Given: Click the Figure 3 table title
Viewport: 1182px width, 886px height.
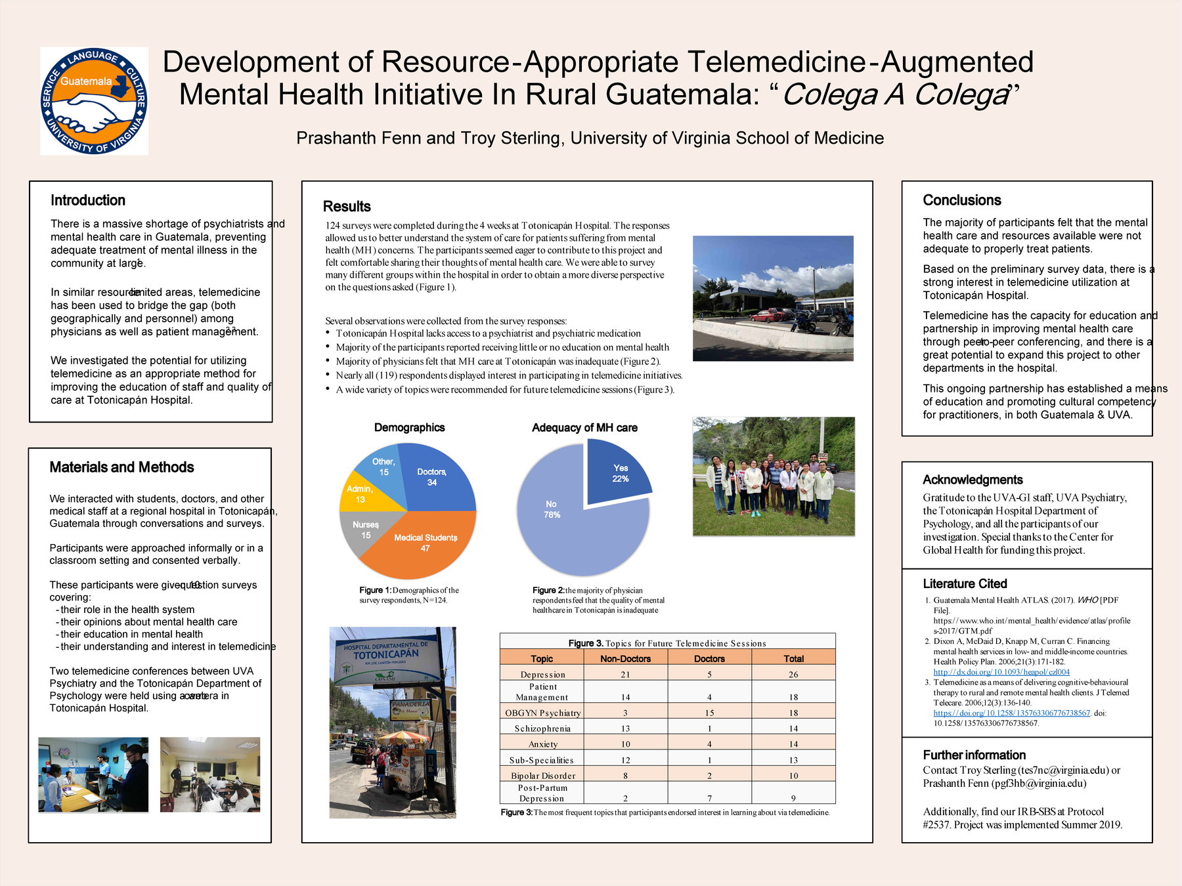Looking at the screenshot, I should (667, 643).
